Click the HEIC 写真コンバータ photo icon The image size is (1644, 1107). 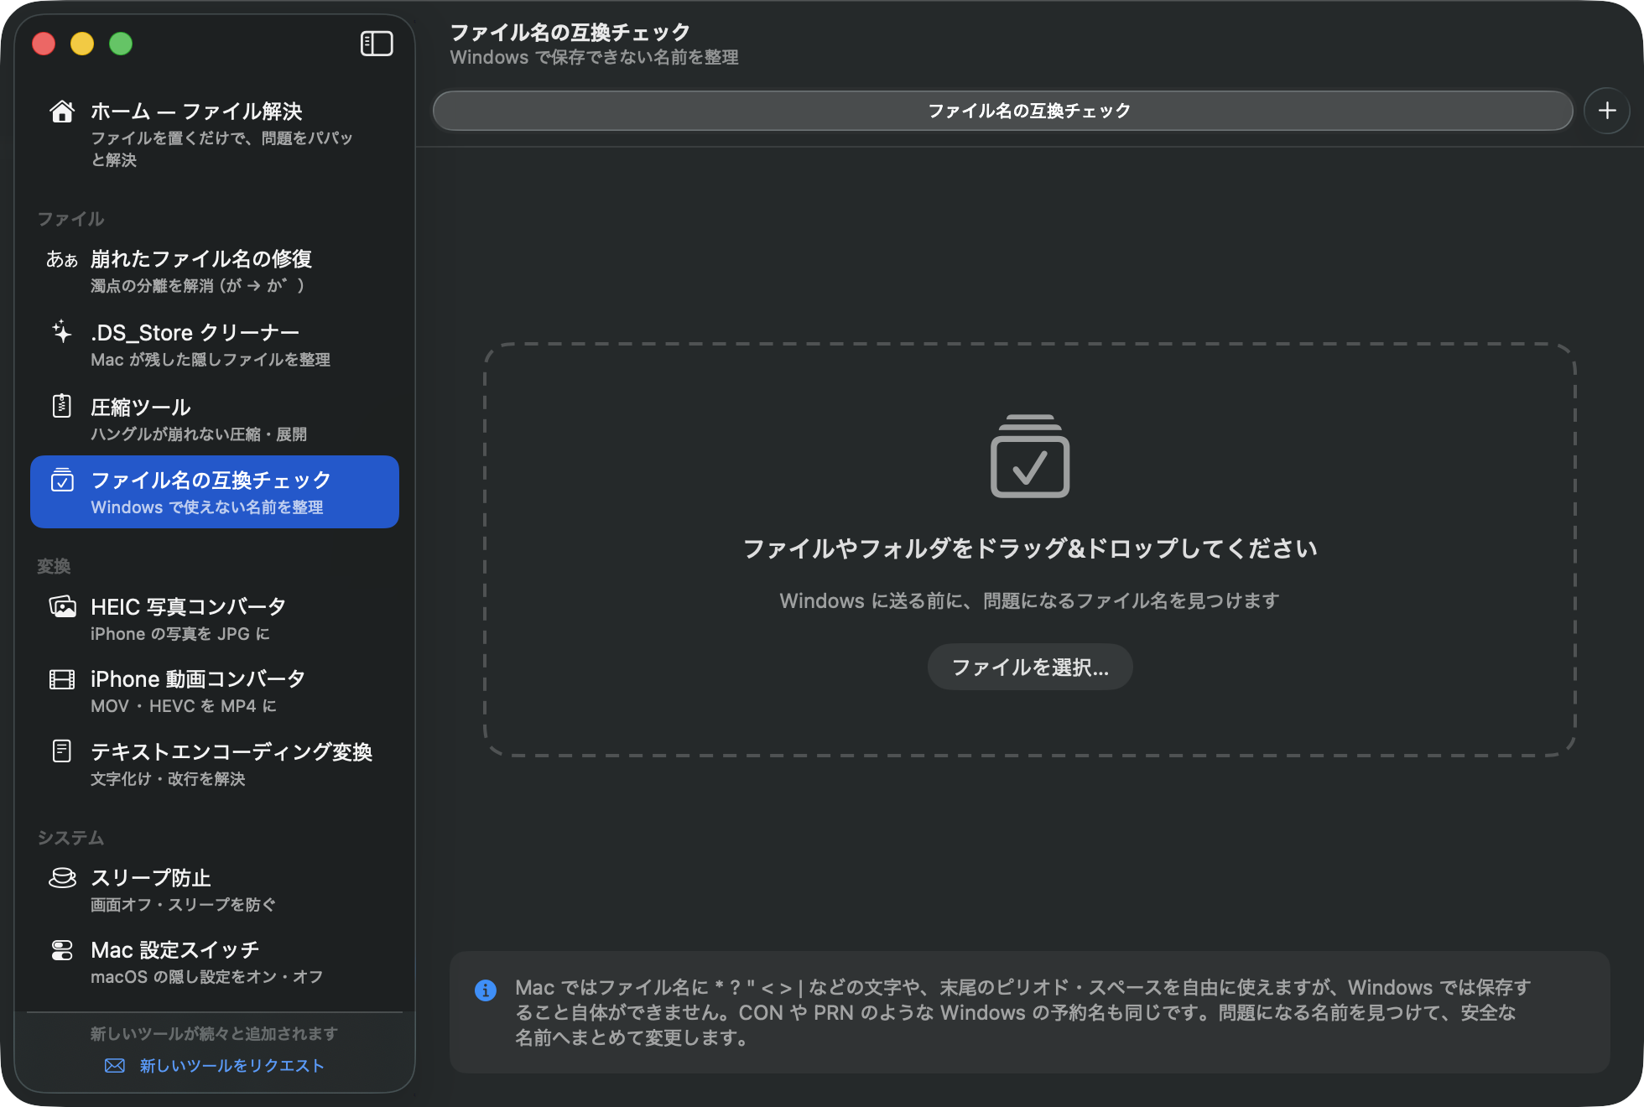[62, 605]
